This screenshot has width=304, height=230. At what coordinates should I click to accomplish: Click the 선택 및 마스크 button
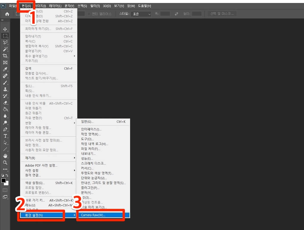pyautogui.click(x=222, y=14)
